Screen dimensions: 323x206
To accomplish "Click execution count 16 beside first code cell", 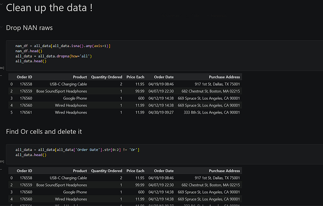I will 2,68.
